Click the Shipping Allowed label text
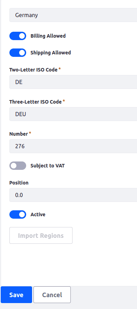This screenshot has height=309, width=137. tap(51, 53)
